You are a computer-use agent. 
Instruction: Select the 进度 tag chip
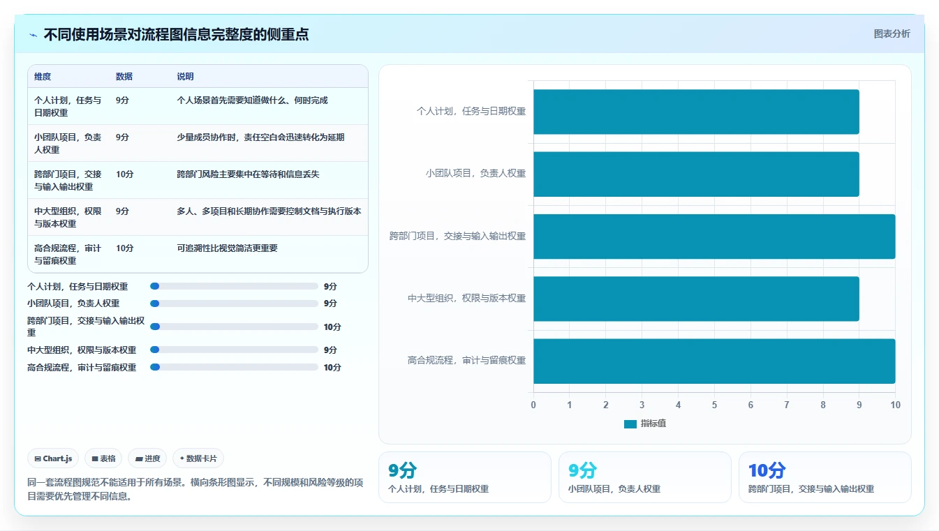tap(147, 458)
